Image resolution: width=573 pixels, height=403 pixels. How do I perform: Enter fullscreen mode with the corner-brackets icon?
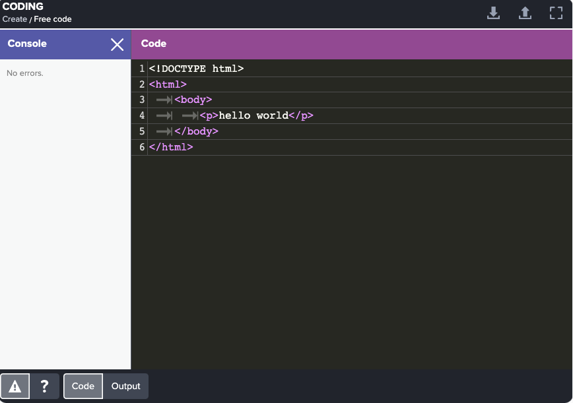click(x=556, y=13)
